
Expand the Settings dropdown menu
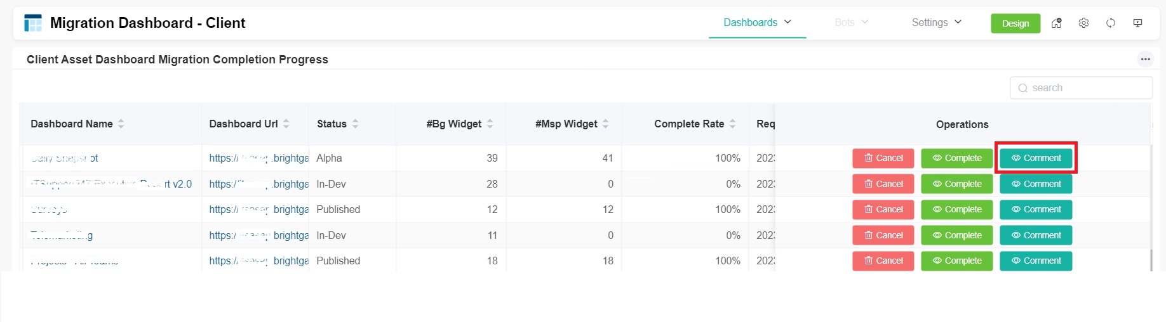pos(936,22)
